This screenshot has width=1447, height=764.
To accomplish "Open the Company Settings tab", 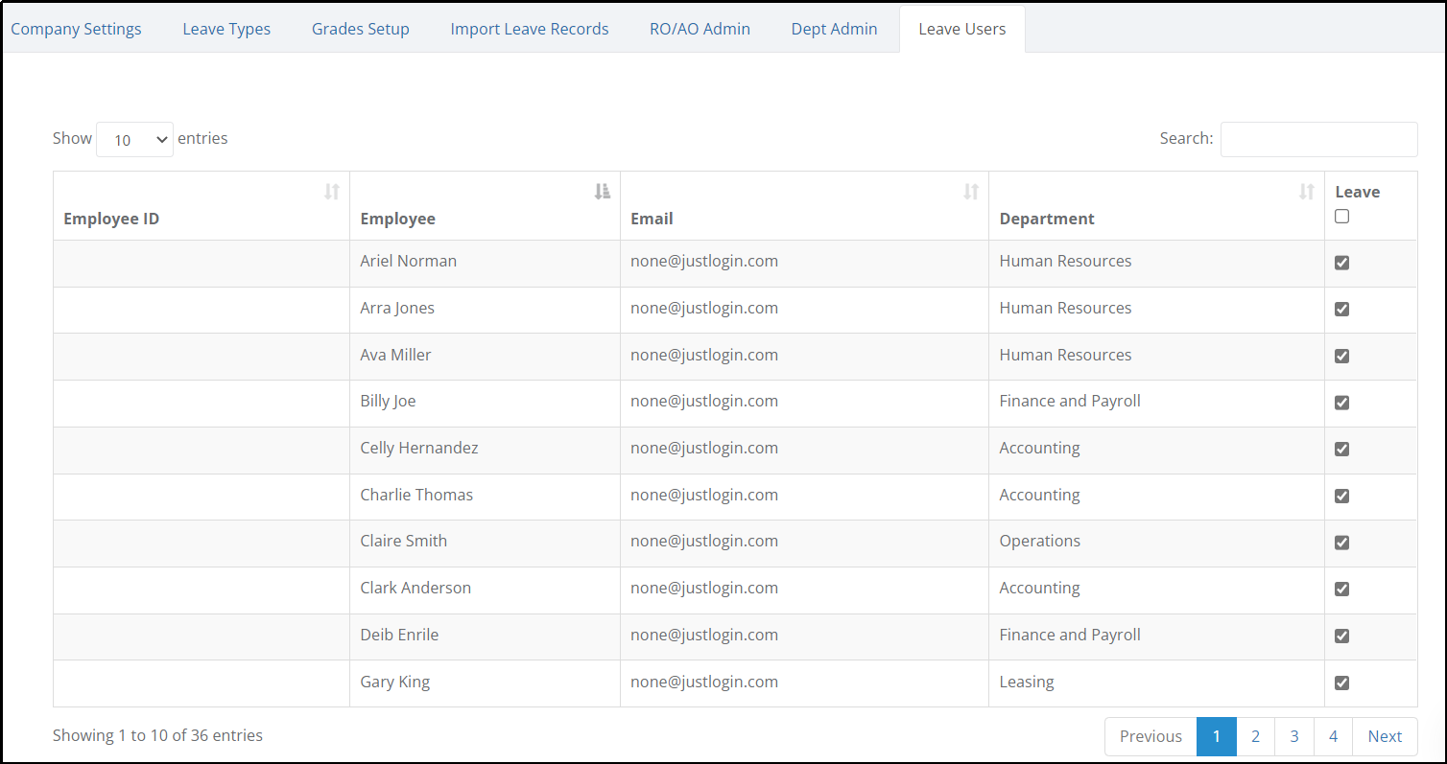I will pyautogui.click(x=76, y=29).
